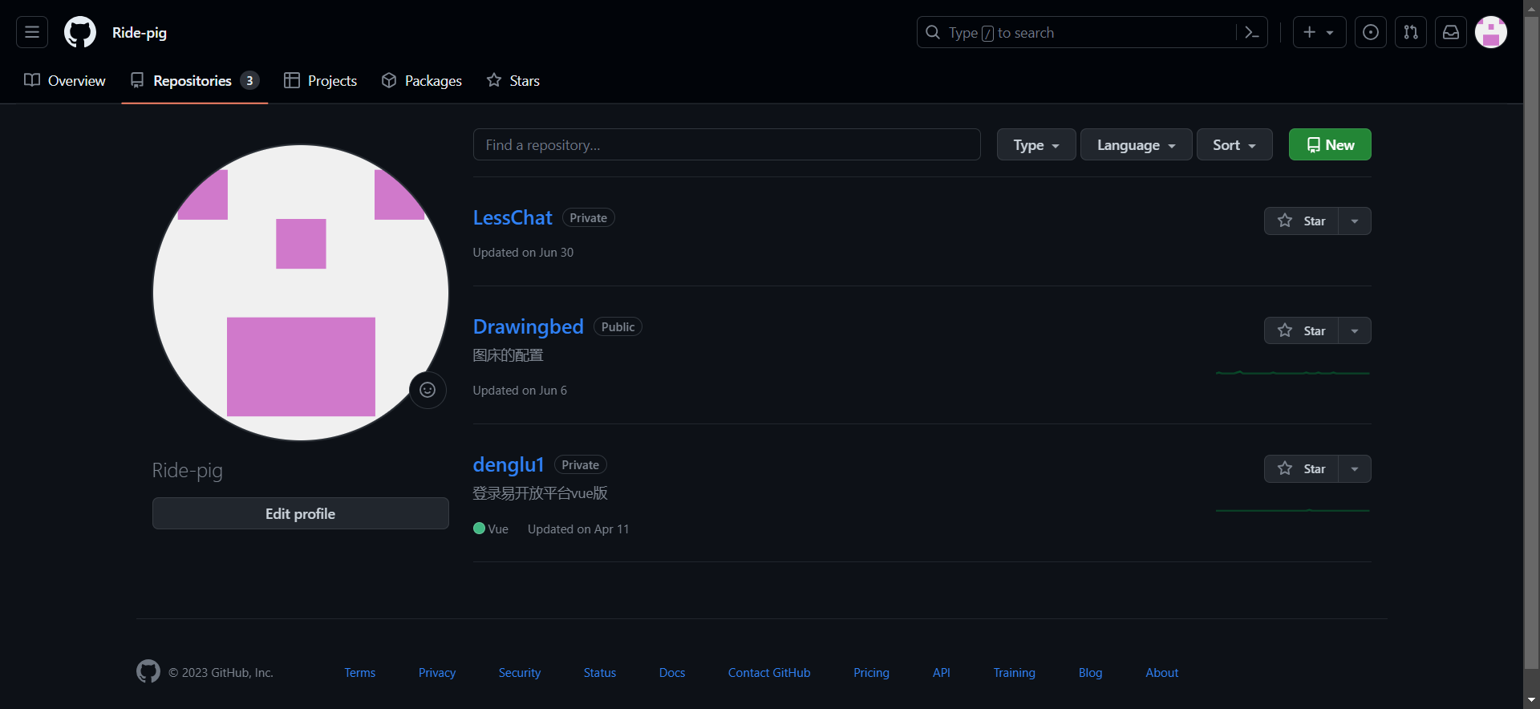Open the Packages tab

click(422, 80)
